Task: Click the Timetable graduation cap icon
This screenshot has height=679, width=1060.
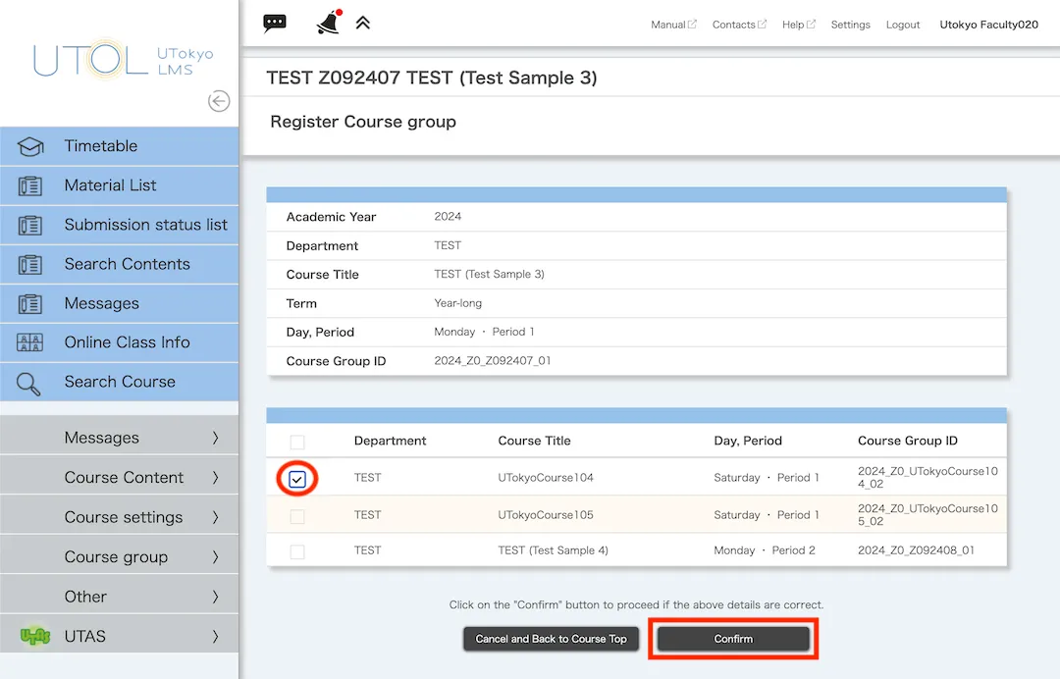Action: tap(30, 147)
